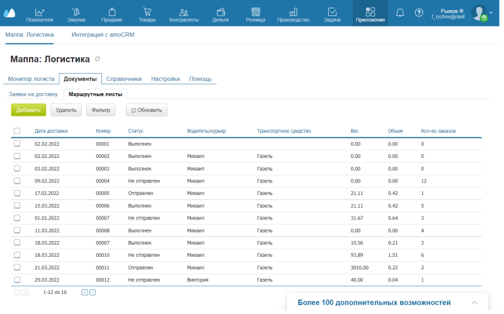The height and width of the screenshot is (314, 504).
Task: Open the Интеграция с amoCRM link
Action: click(103, 35)
